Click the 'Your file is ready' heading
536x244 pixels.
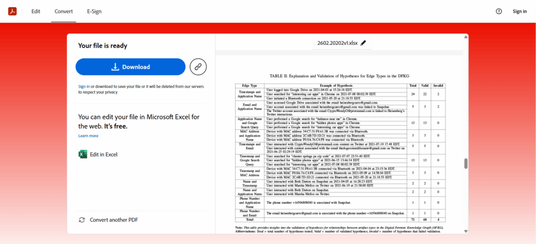pyautogui.click(x=103, y=46)
